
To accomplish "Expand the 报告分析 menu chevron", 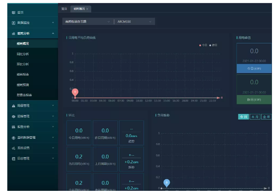I will [x=53, y=127].
